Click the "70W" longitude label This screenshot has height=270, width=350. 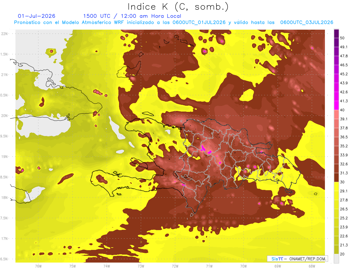tap(244, 266)
